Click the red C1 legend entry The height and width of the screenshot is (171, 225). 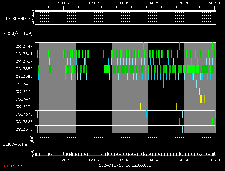pos(6,166)
